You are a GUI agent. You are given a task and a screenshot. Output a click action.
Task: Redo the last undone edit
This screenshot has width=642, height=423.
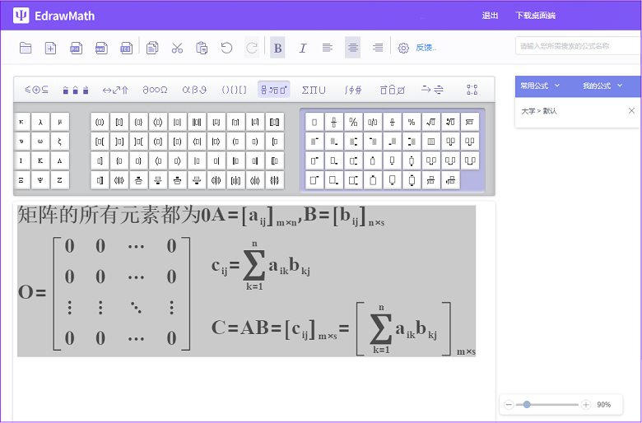coord(252,48)
